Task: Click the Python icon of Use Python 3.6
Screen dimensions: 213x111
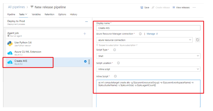Action: tap(10, 44)
